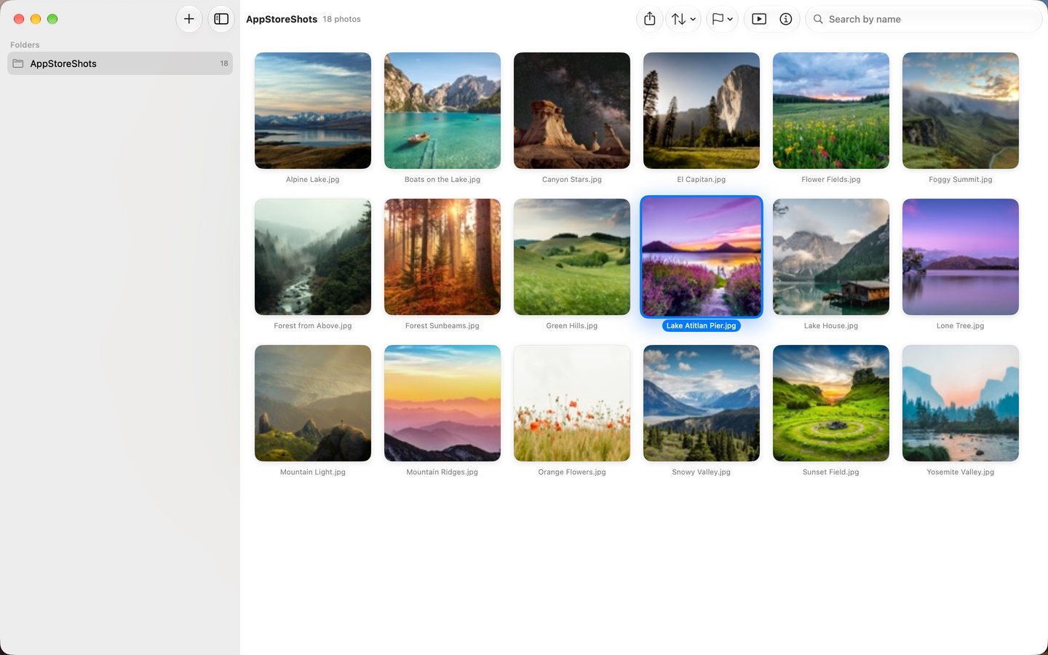The image size is (1048, 655).
Task: Select Canyon Stars.jpg thumbnail
Action: coord(572,111)
